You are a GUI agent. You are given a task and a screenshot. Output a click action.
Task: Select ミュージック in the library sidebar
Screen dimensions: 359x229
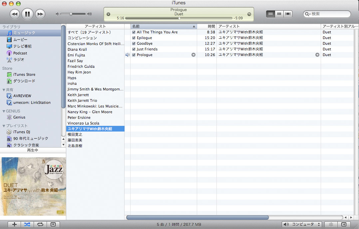tap(30, 33)
